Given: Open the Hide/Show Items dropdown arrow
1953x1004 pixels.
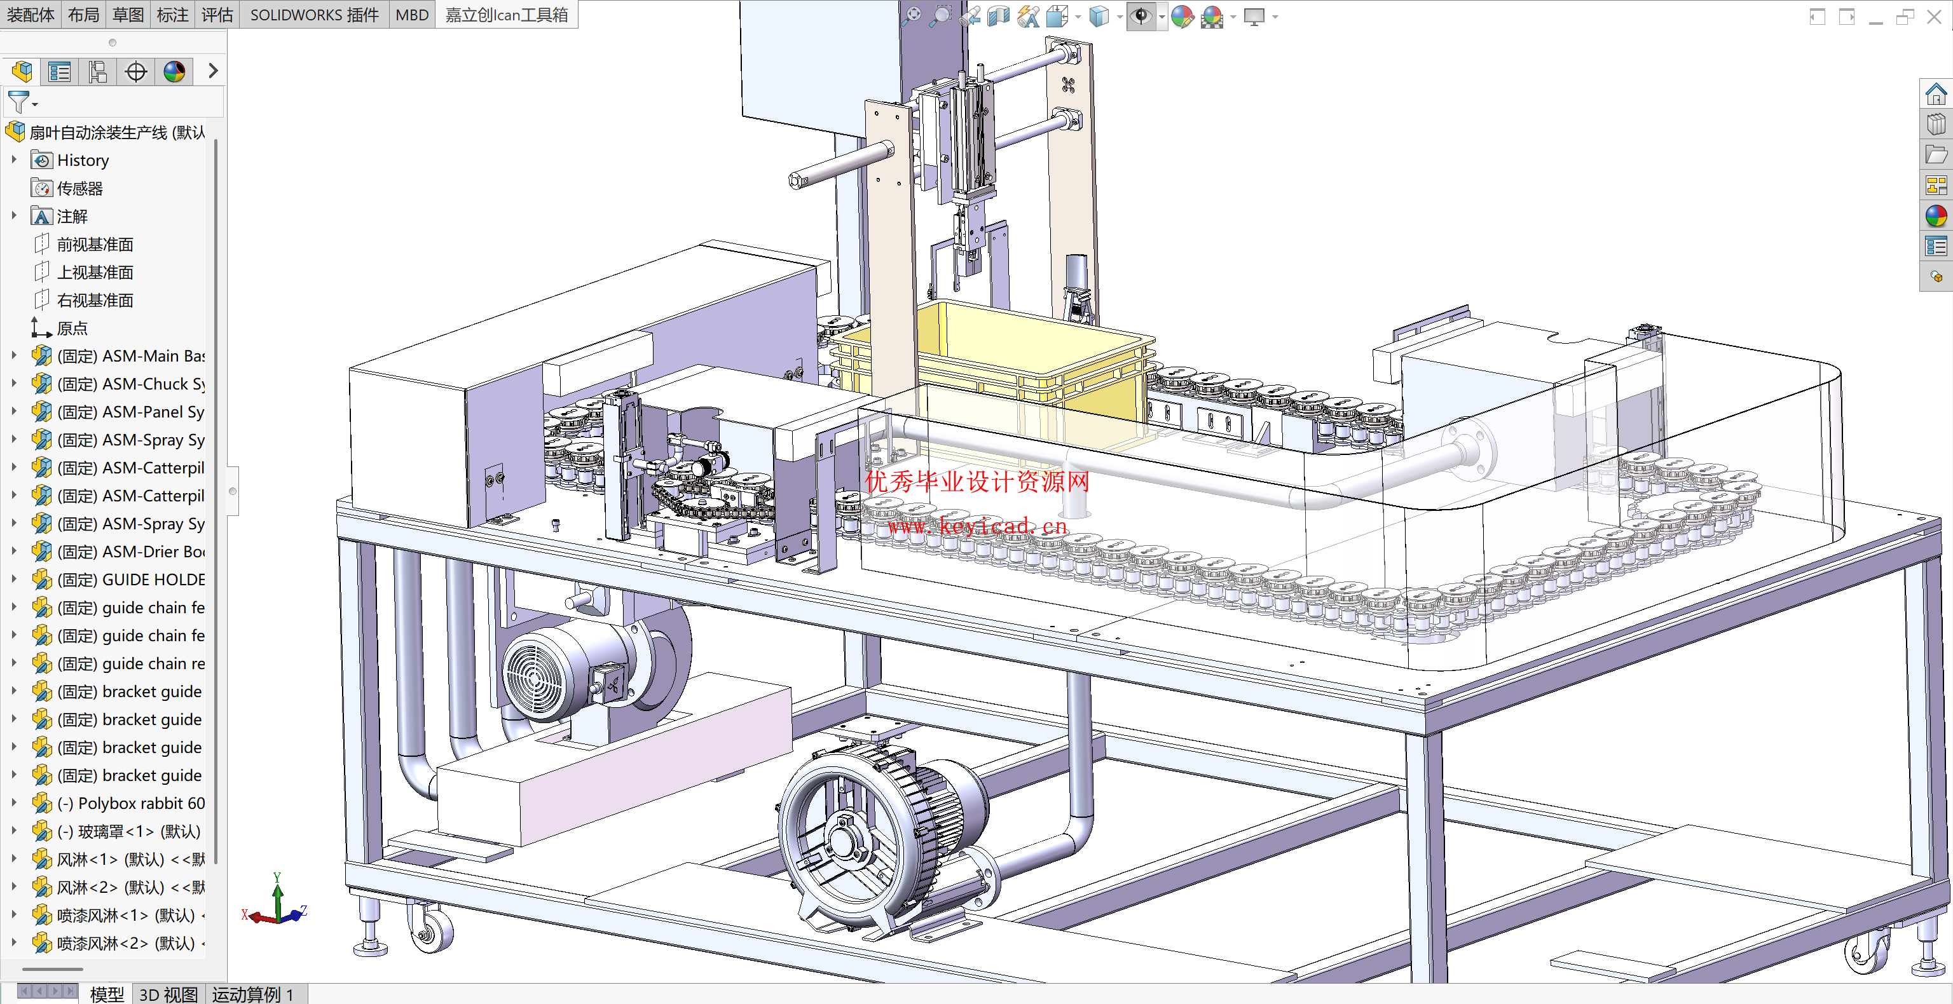Looking at the screenshot, I should click(1161, 17).
